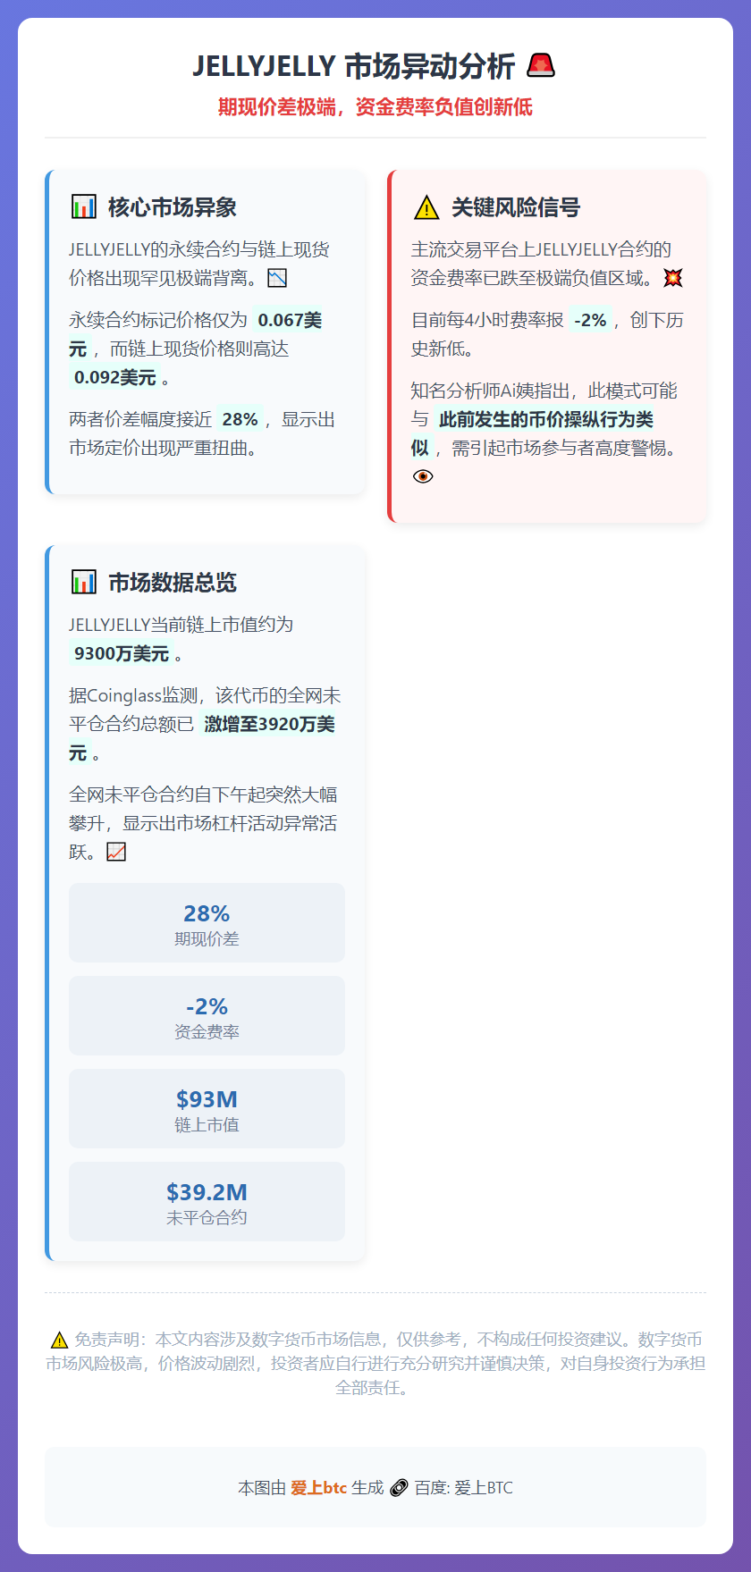
Task: Click the highlighted value 0.092美元
Action: tap(114, 378)
